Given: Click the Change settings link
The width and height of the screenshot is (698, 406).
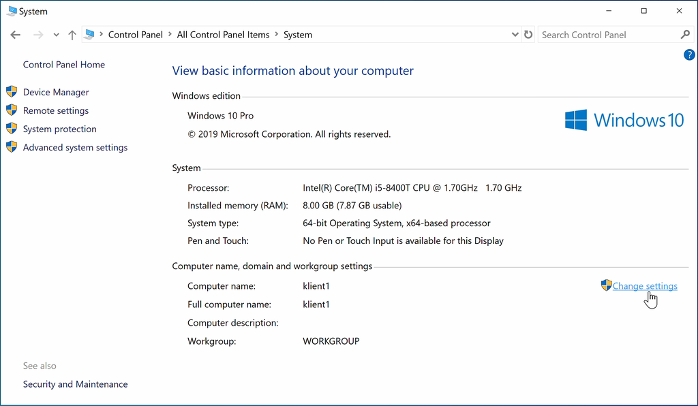Looking at the screenshot, I should [x=645, y=286].
